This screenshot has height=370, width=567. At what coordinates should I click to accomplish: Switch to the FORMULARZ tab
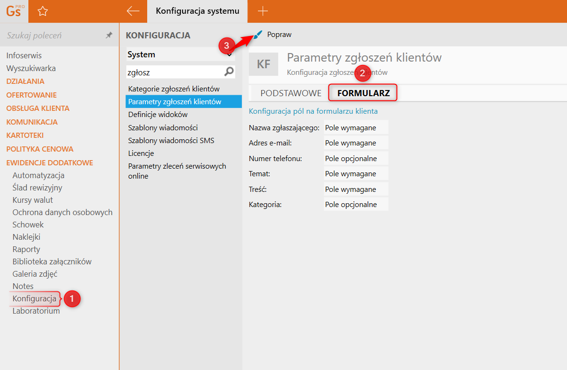[363, 93]
